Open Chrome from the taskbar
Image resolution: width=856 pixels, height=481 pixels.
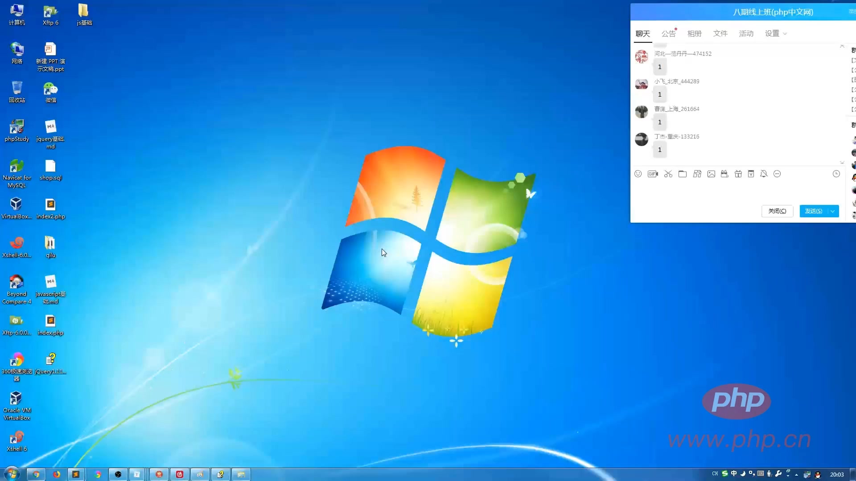(36, 474)
